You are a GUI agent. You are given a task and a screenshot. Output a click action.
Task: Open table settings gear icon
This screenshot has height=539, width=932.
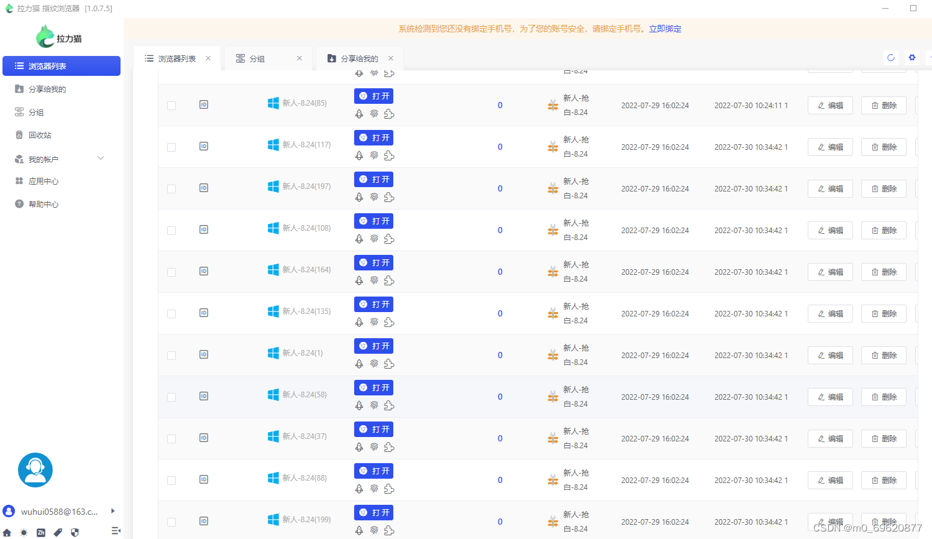coord(912,58)
